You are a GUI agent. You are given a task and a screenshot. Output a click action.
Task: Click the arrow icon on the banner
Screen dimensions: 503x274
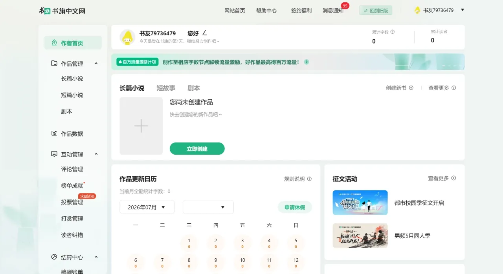pos(307,62)
